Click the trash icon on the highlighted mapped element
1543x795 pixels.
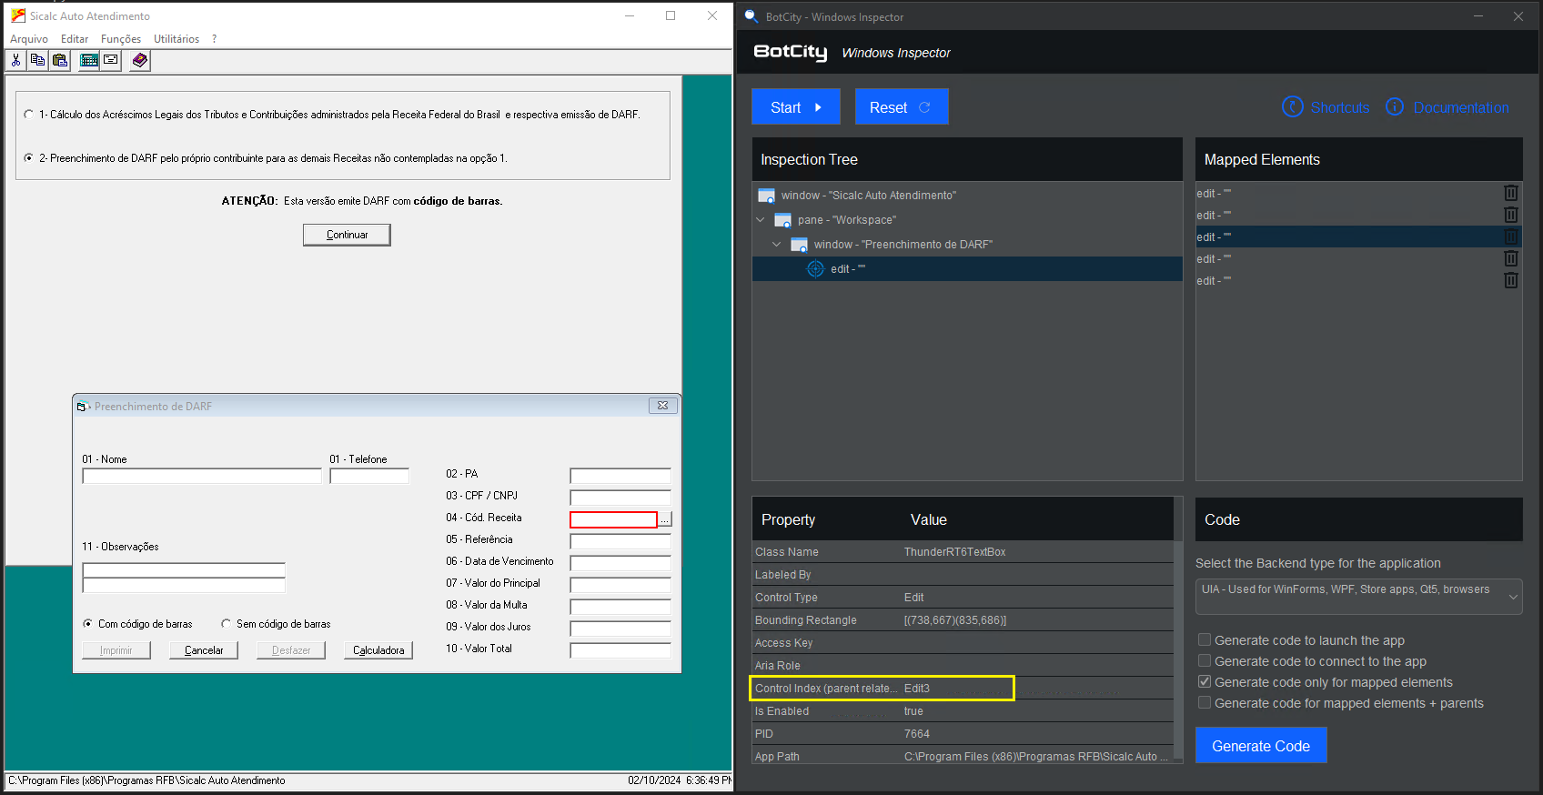[1510, 236]
